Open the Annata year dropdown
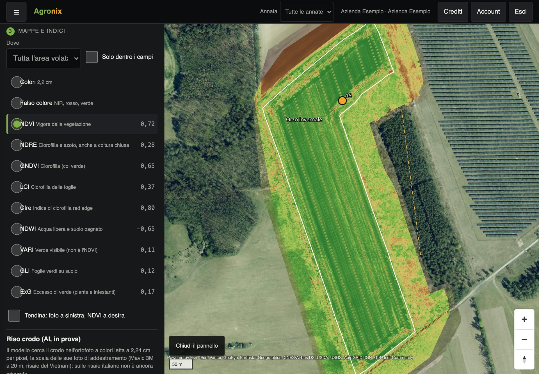The height and width of the screenshot is (374, 539). click(x=307, y=12)
